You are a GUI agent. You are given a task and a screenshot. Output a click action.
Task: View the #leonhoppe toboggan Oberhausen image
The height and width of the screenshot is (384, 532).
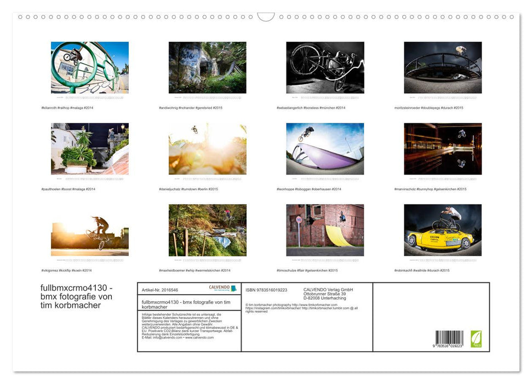[x=325, y=149]
